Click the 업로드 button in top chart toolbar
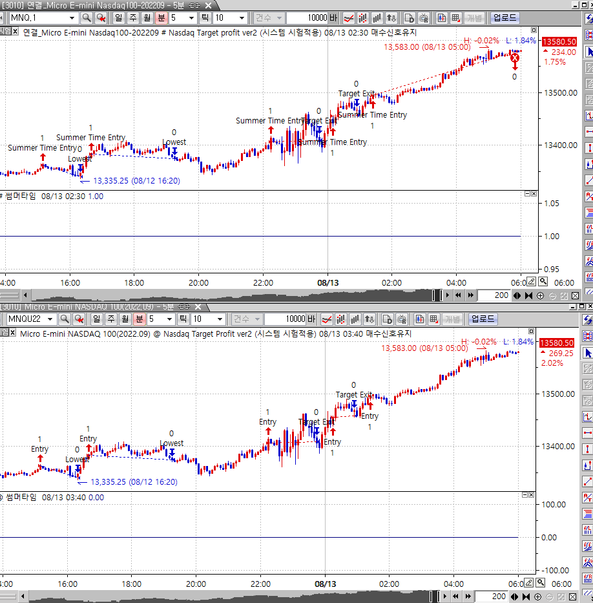This screenshot has height=603, width=593. [x=505, y=18]
